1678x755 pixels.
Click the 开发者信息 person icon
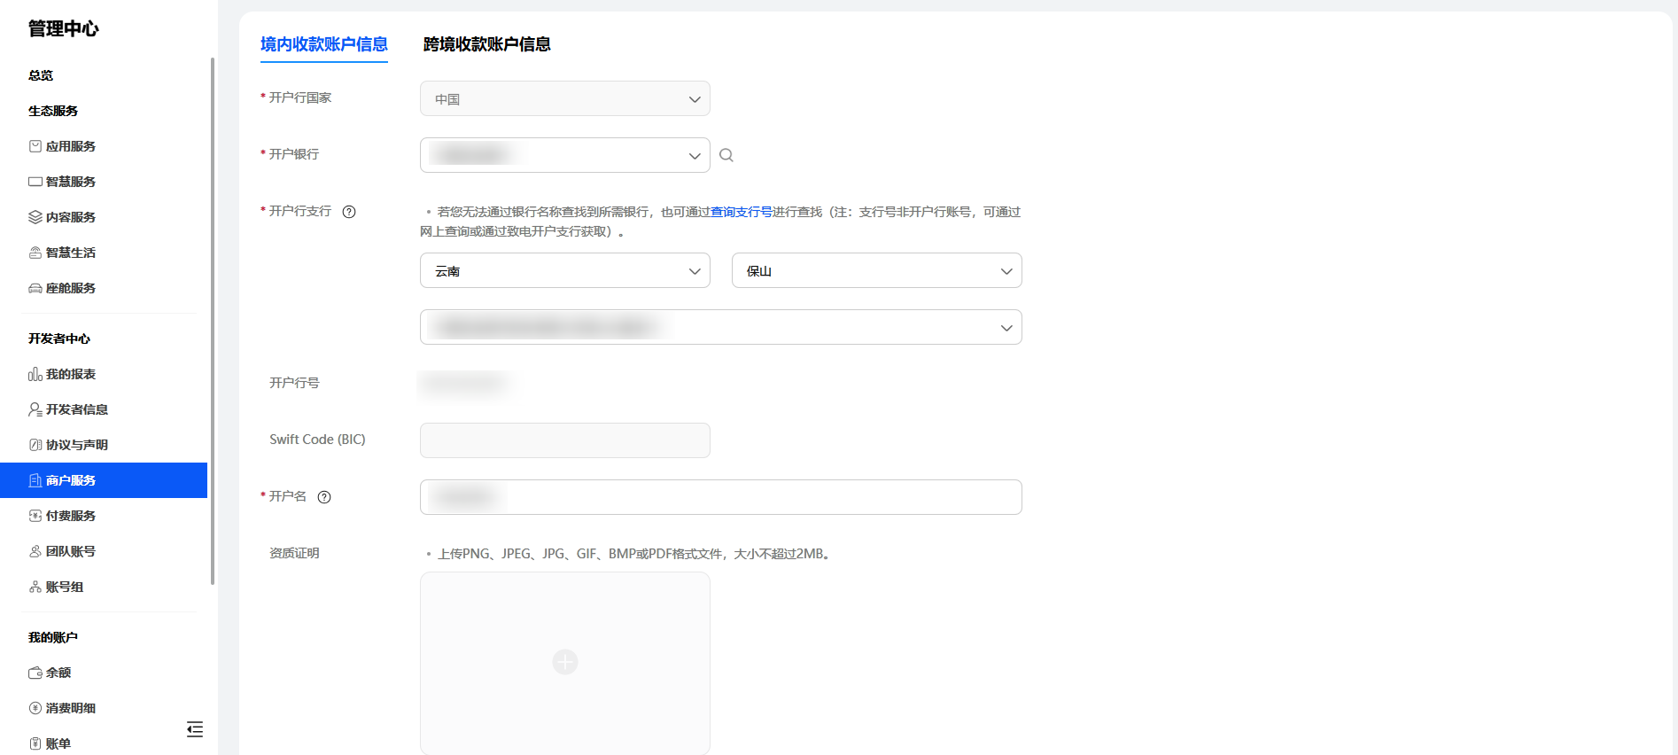[35, 409]
